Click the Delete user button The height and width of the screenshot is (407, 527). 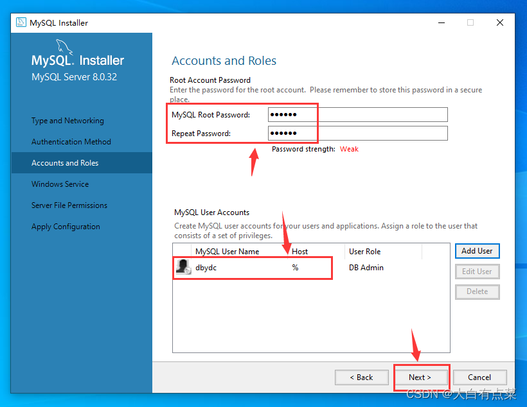pos(478,291)
